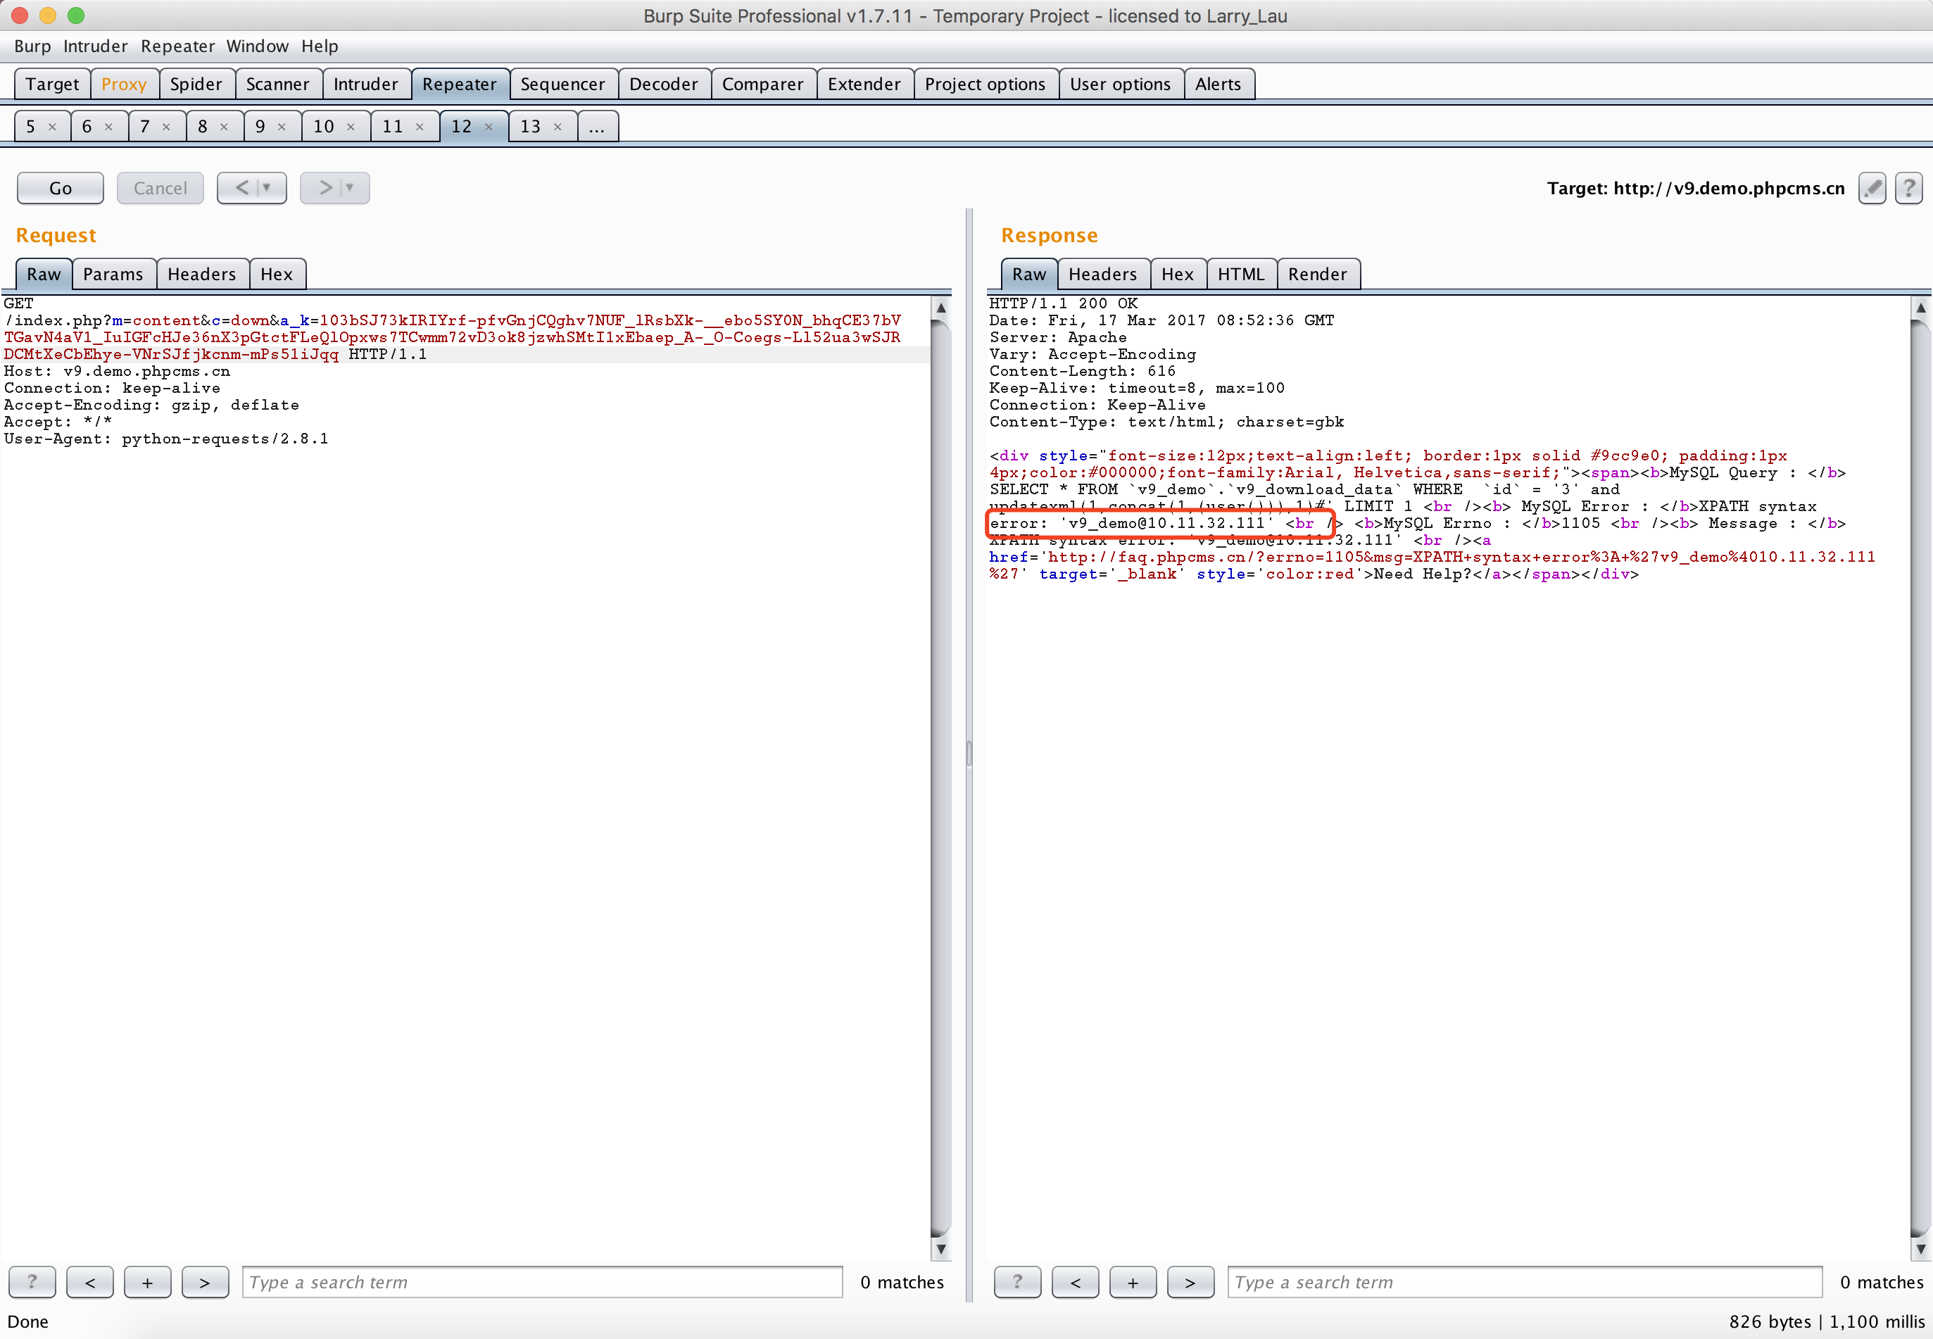
Task: Open search options with the plus icon under Response
Action: (x=1133, y=1282)
